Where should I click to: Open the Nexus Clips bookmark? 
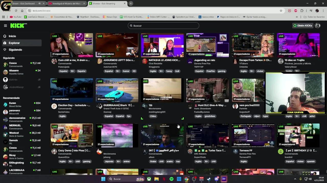point(110,17)
